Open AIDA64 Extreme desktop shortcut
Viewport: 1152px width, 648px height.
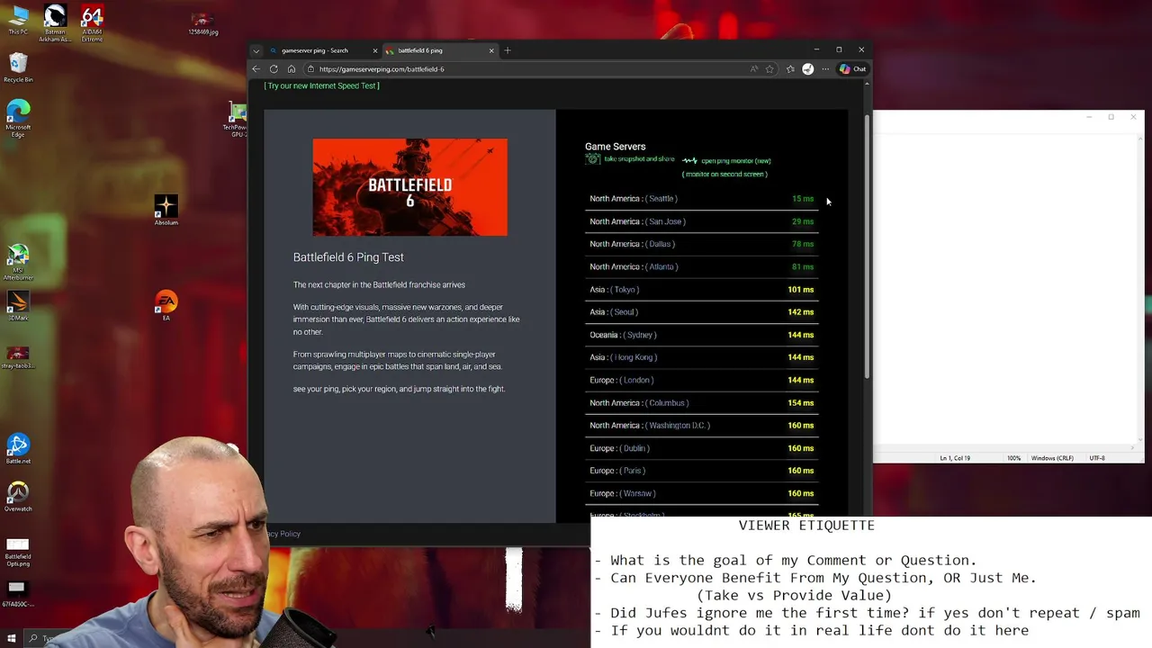point(92,24)
